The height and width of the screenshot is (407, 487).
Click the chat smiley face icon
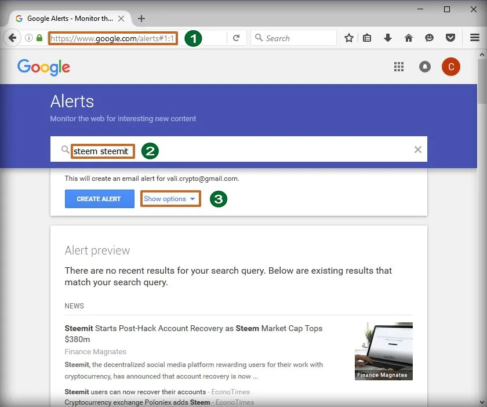tap(429, 38)
